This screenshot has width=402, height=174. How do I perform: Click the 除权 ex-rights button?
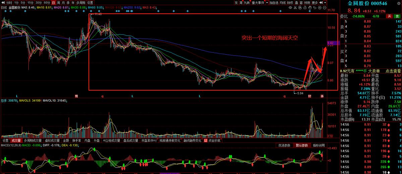pos(290,3)
